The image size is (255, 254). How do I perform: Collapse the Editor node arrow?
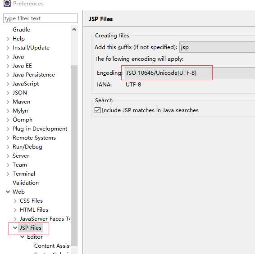click(x=22, y=237)
